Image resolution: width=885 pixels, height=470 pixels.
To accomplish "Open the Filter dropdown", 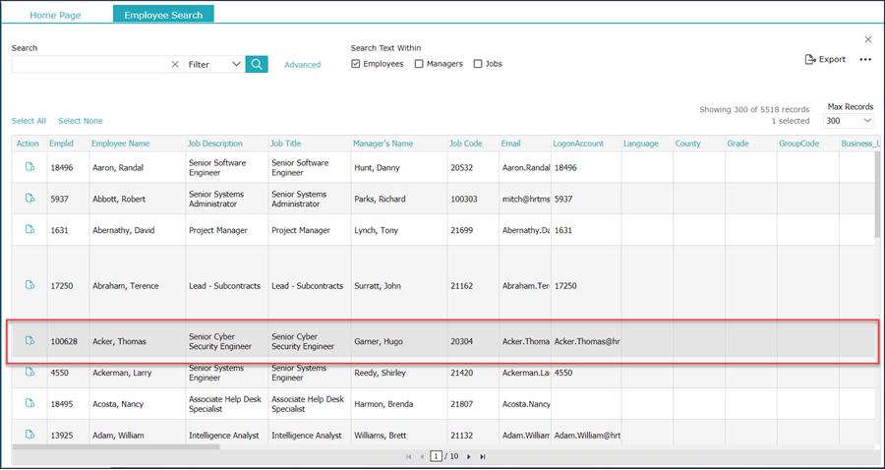I will pyautogui.click(x=214, y=64).
